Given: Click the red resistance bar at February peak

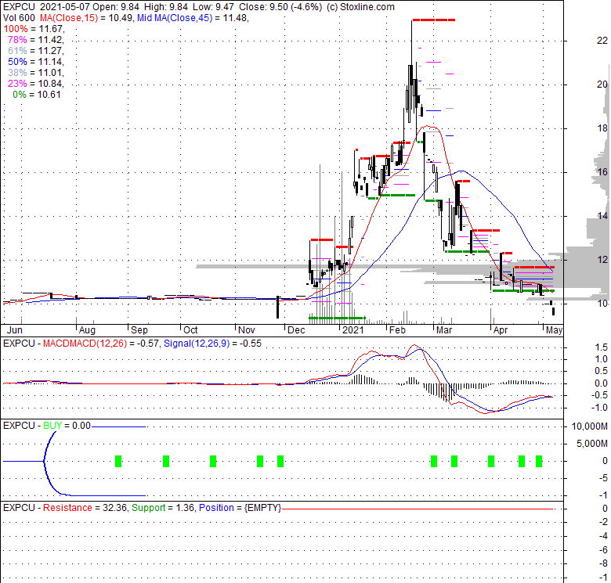Looking at the screenshot, I should coord(434,20).
